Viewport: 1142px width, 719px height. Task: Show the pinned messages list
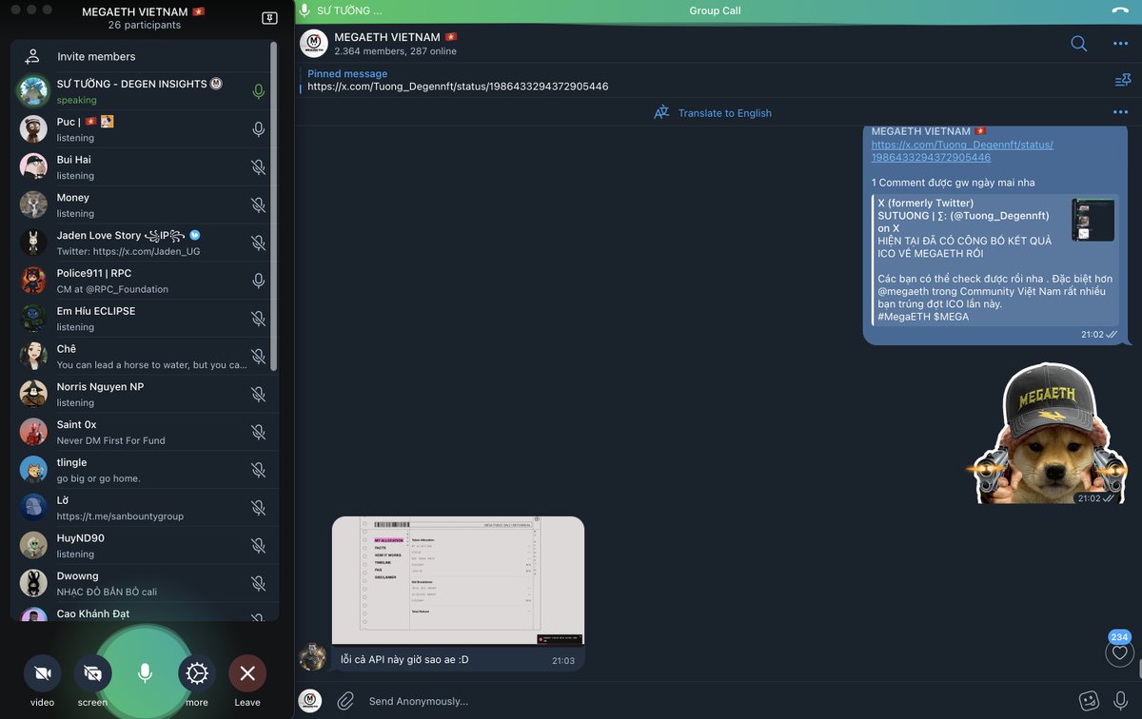[1122, 81]
